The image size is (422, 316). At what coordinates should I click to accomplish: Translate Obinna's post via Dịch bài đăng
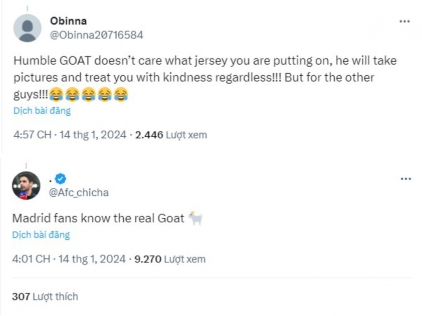tap(42, 111)
